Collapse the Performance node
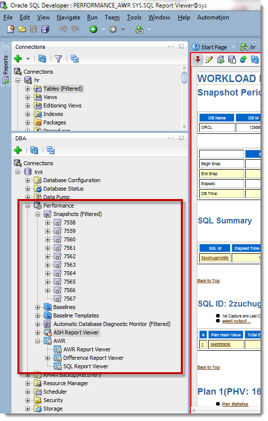The image size is (268, 421). [x=28, y=206]
